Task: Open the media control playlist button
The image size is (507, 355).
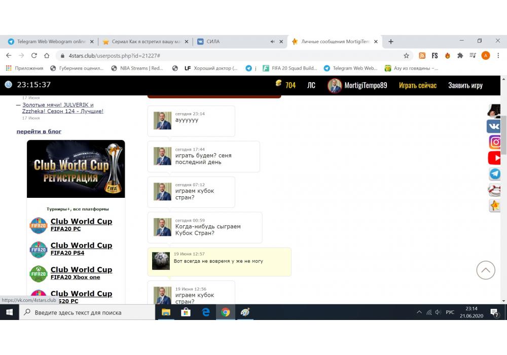Action: tap(473, 56)
